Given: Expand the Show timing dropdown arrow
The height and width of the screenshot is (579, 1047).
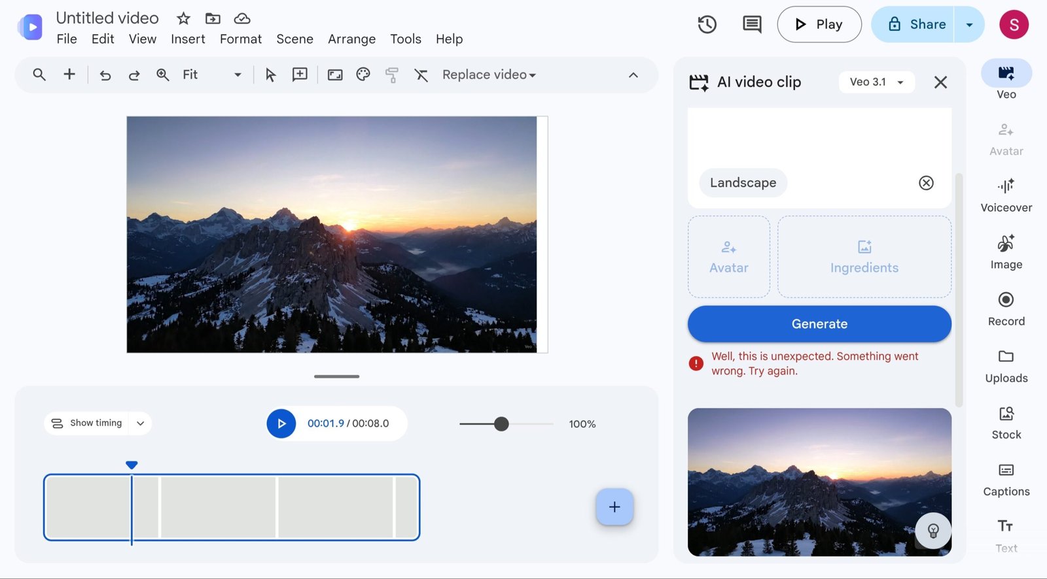Looking at the screenshot, I should [x=140, y=423].
